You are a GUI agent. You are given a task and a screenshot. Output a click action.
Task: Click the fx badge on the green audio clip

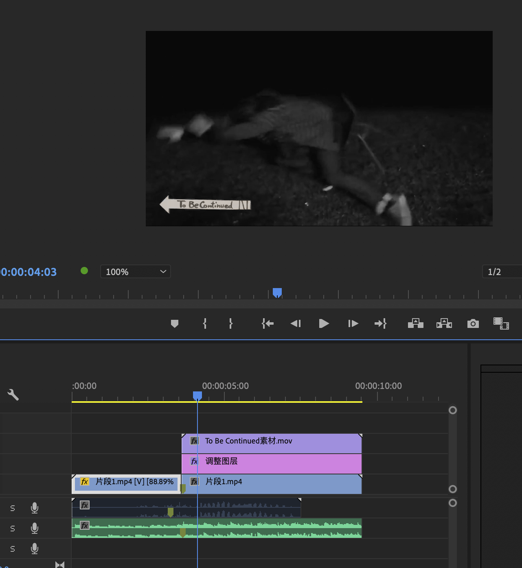(85, 525)
